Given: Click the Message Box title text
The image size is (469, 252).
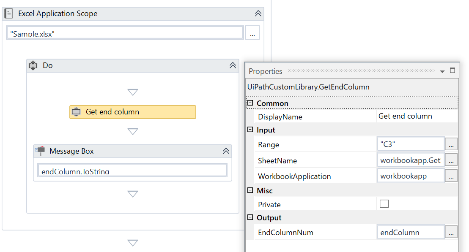Looking at the screenshot, I should [x=71, y=151].
